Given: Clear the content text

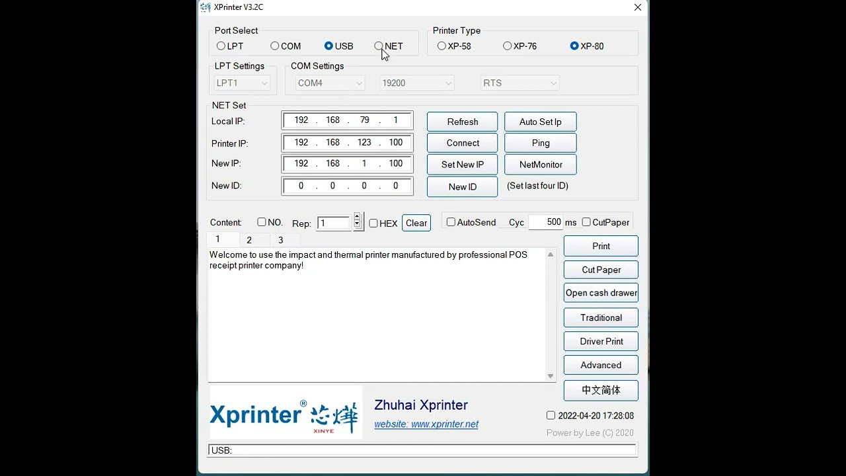Looking at the screenshot, I should pyautogui.click(x=416, y=223).
